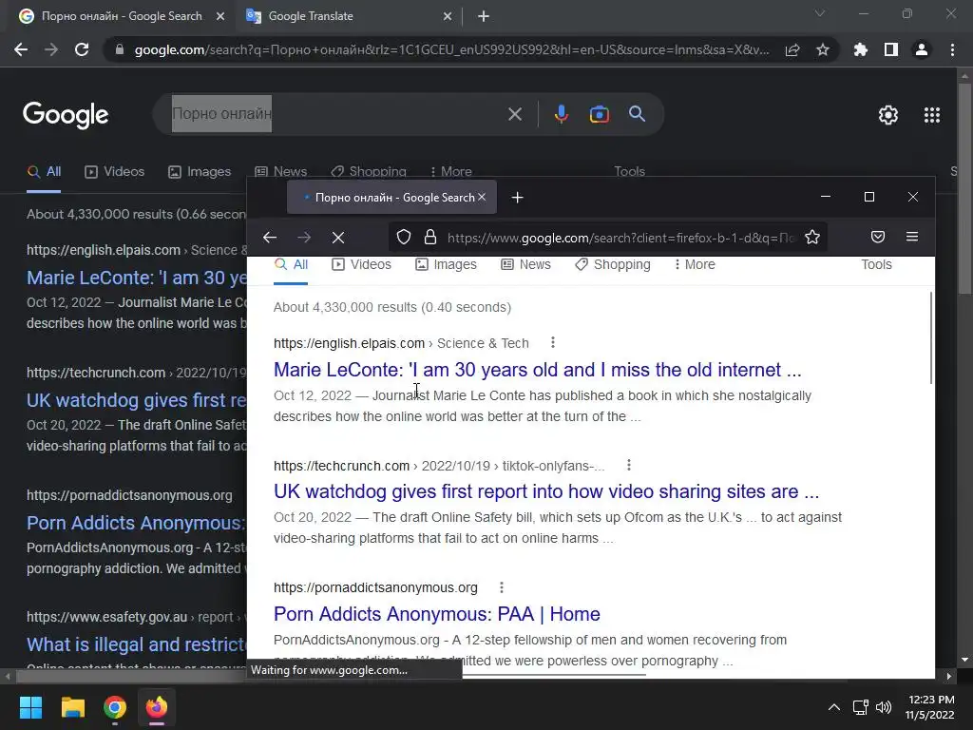Click Chrome horizontal scrollbar right arrow
Screen dimensions: 973x730
[948, 676]
